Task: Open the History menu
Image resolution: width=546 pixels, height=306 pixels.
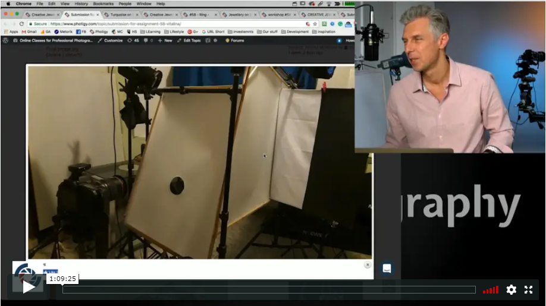Action: tap(81, 4)
